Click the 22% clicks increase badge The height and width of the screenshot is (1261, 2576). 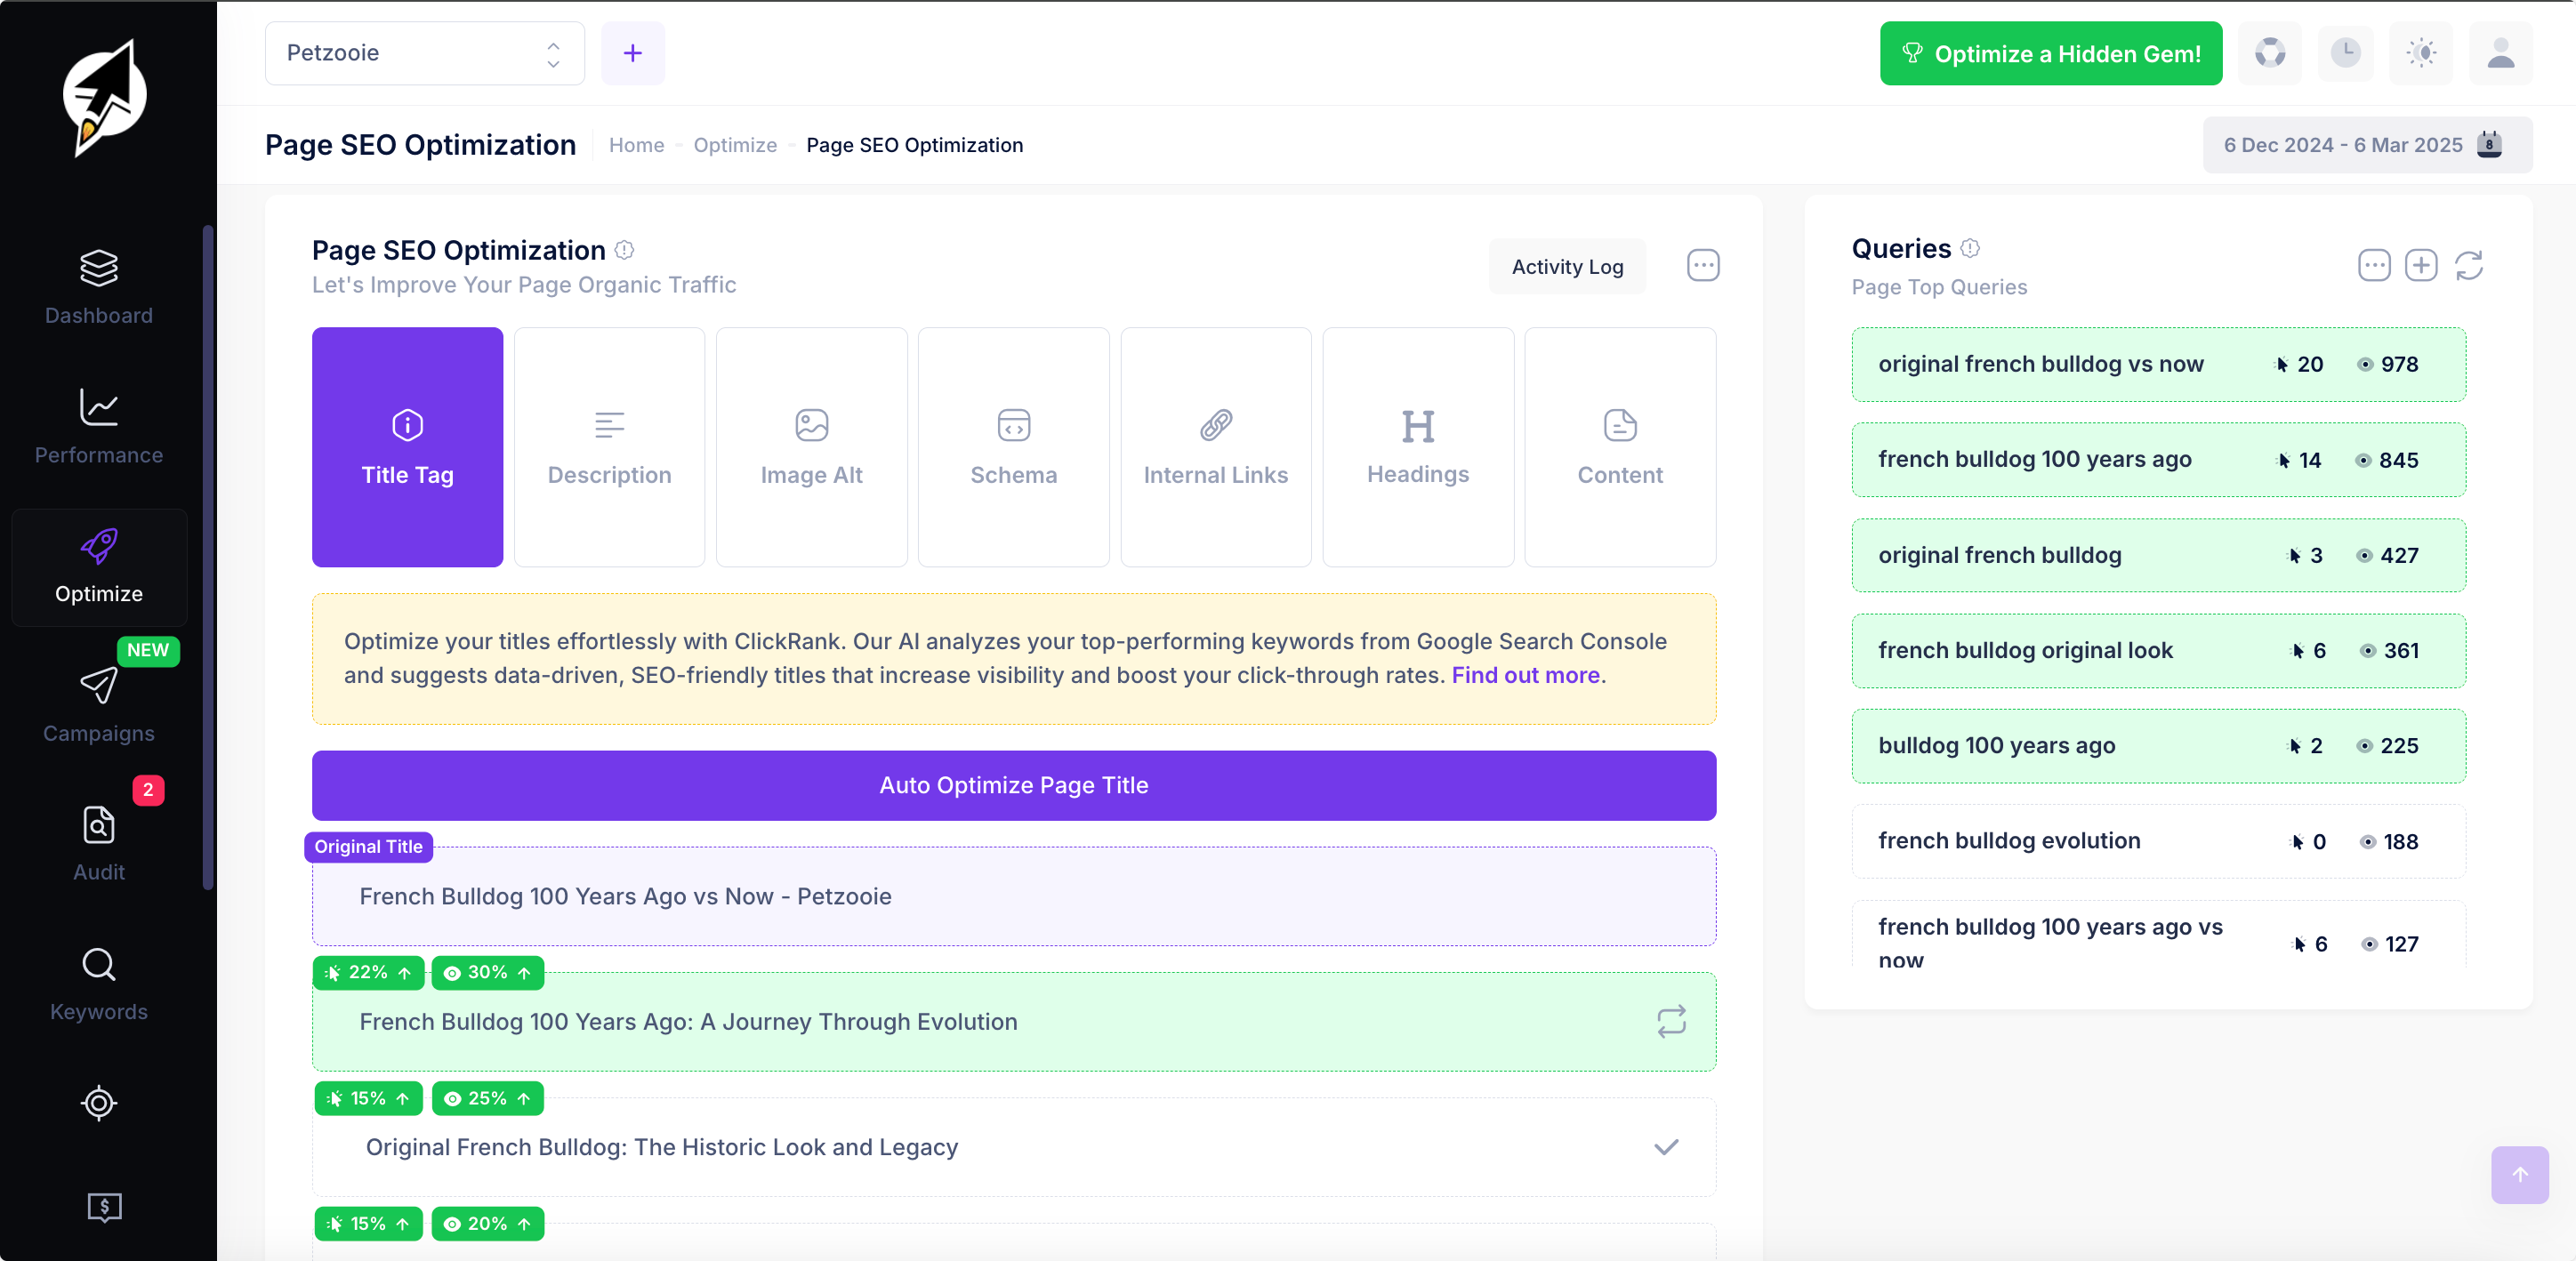pyautogui.click(x=368, y=972)
